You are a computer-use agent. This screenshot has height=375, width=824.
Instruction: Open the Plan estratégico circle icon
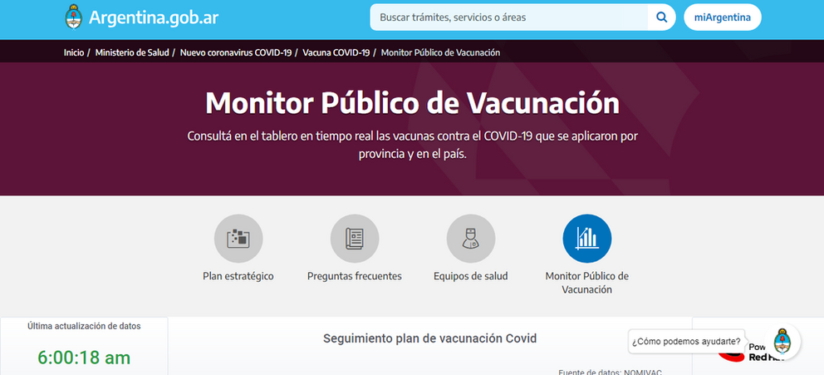(x=238, y=239)
